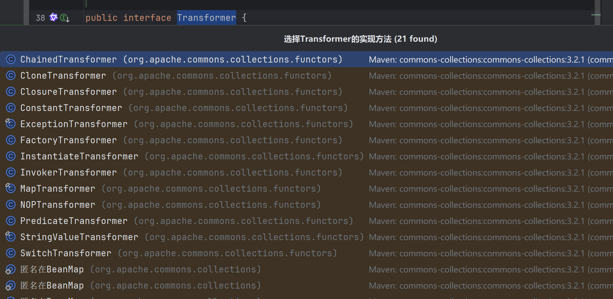
Task: Click the 'public' keyword on line 38
Action: click(102, 18)
